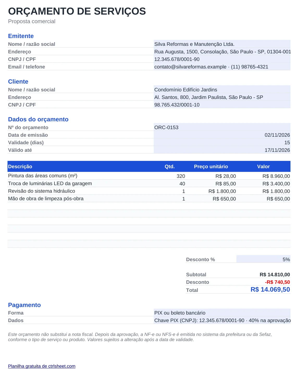This screenshot has width=298, height=376.
Task: Click the Qtd. column header
Action: 170,166
